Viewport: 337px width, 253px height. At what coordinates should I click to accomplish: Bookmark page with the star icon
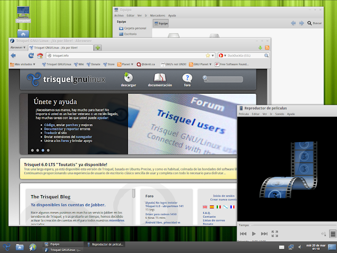[x=208, y=56]
